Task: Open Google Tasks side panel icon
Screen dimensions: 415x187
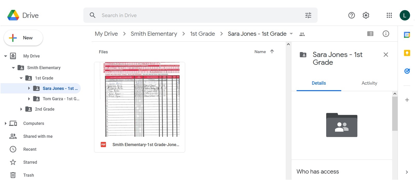Action: tap(407, 71)
